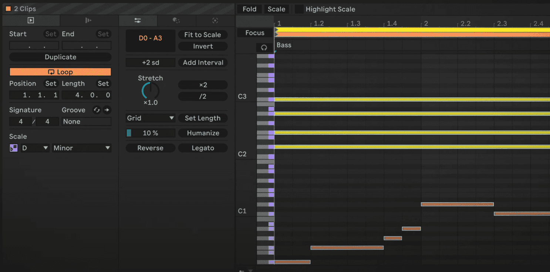Image resolution: width=550 pixels, height=272 pixels.
Task: Toggle the Fold view button
Action: point(249,9)
